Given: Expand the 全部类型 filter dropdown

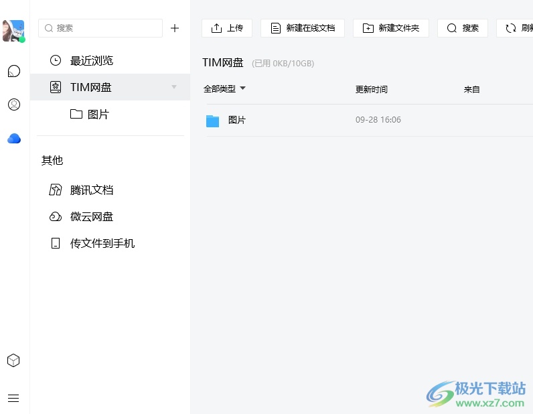Looking at the screenshot, I should (224, 89).
